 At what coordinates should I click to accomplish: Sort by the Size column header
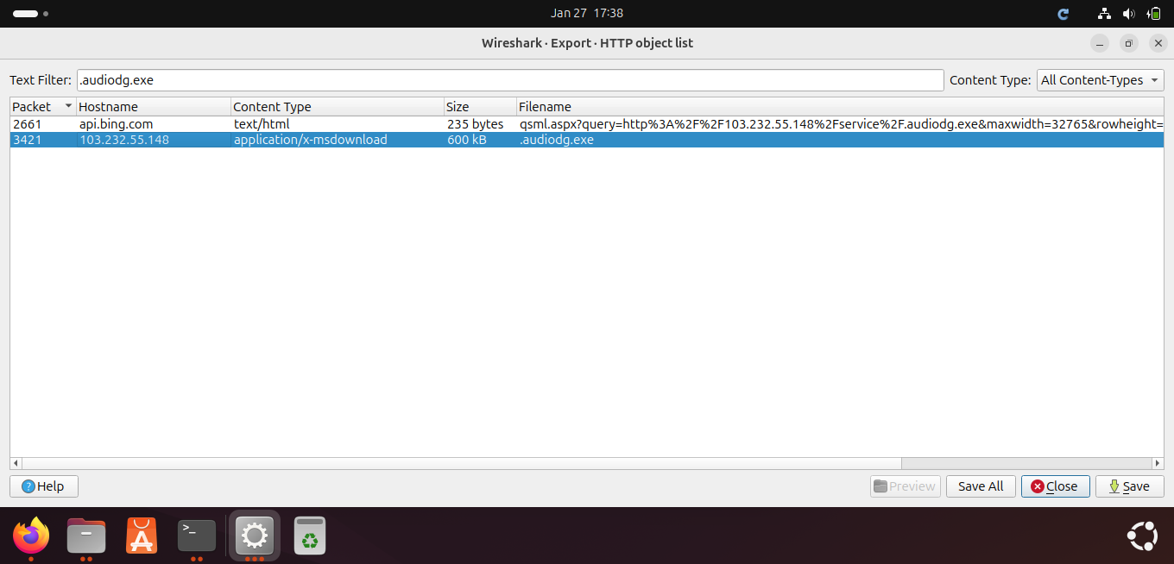point(480,107)
